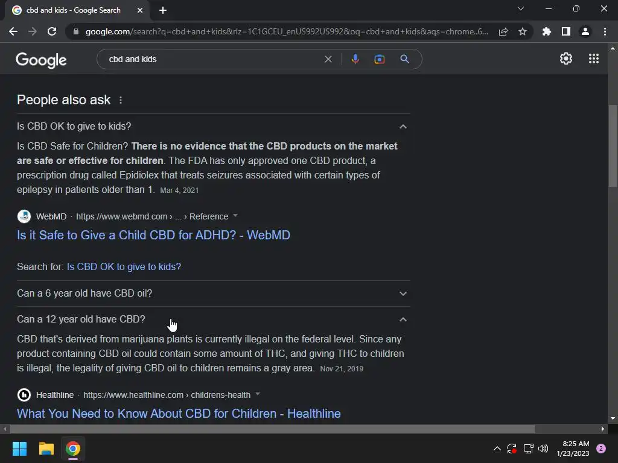Image resolution: width=618 pixels, height=463 pixels.
Task: Click scroll right arrow at bottom
Action: (603, 429)
